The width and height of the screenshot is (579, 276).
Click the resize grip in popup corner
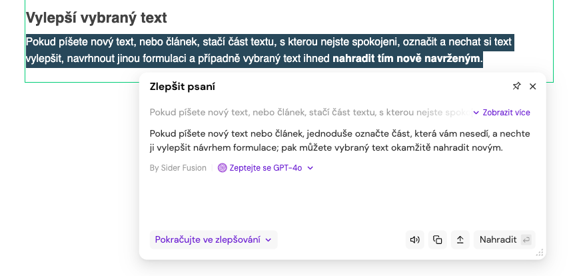540,253
